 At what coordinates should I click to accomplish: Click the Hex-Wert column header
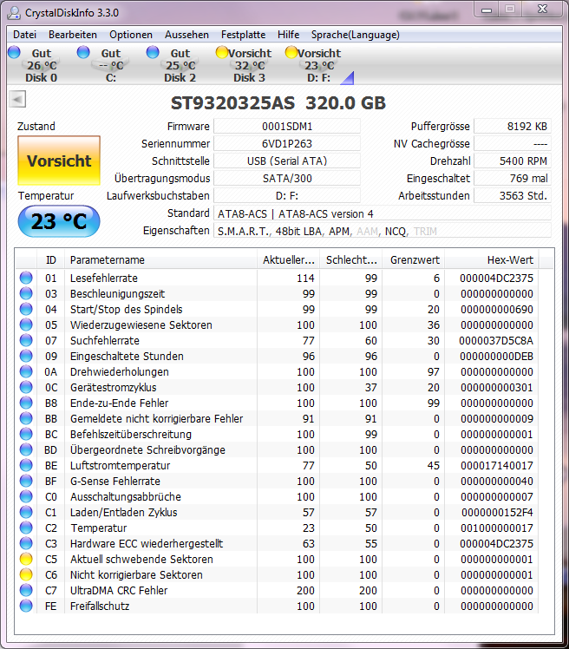(492, 260)
